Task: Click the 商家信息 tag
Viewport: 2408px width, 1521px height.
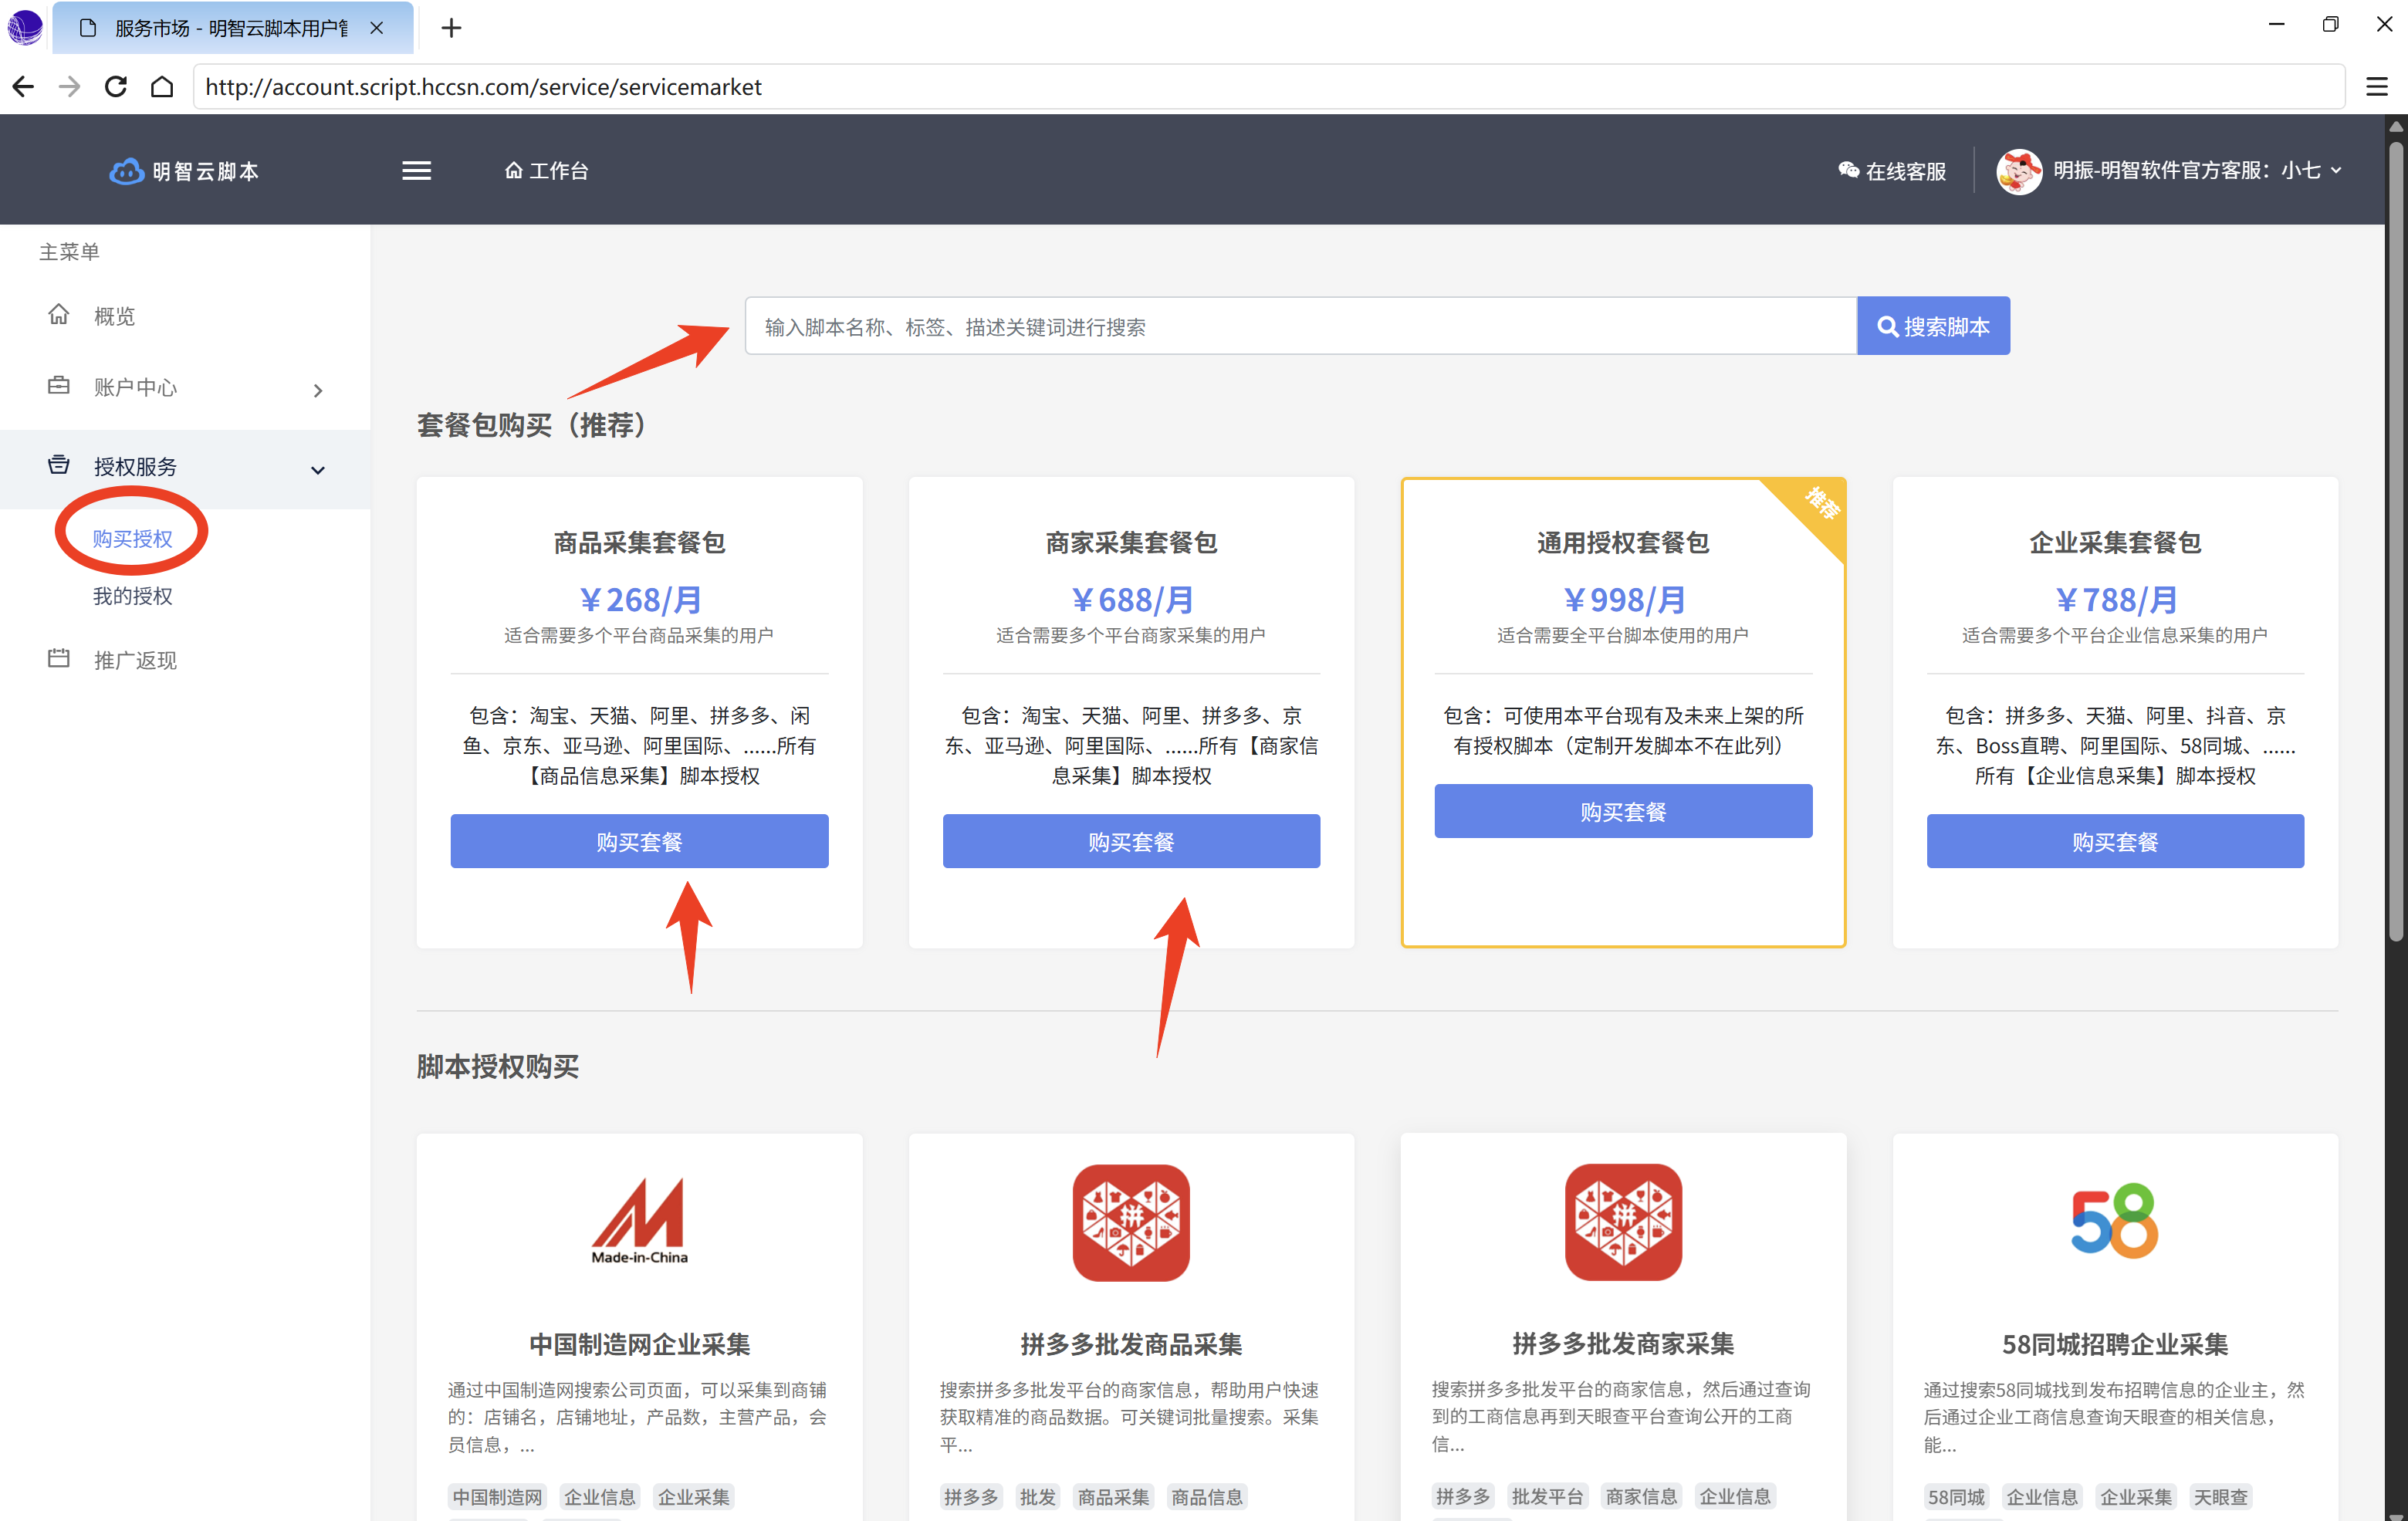Action: (x=1641, y=1496)
